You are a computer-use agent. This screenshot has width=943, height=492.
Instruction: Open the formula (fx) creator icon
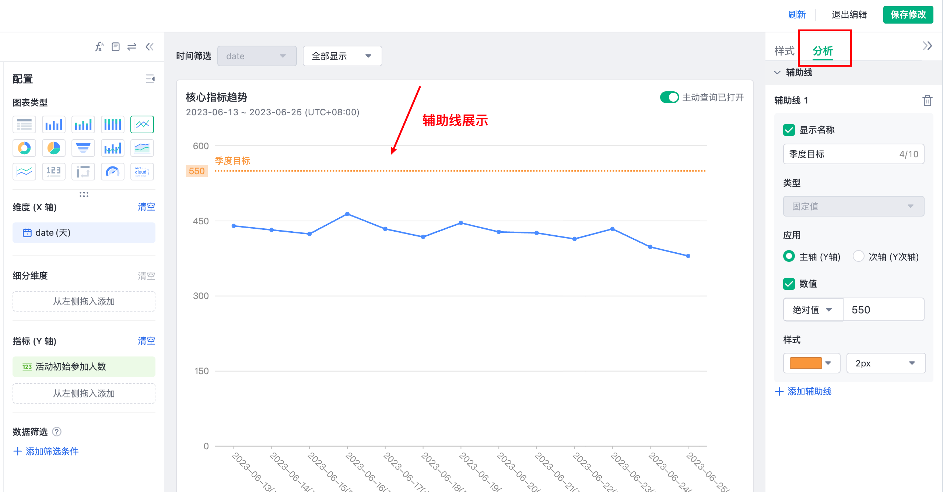[99, 46]
